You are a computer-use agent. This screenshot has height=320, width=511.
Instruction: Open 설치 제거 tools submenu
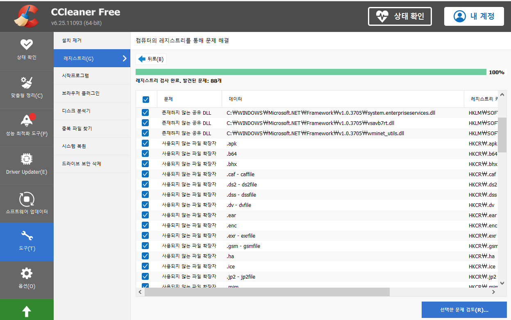coord(92,41)
